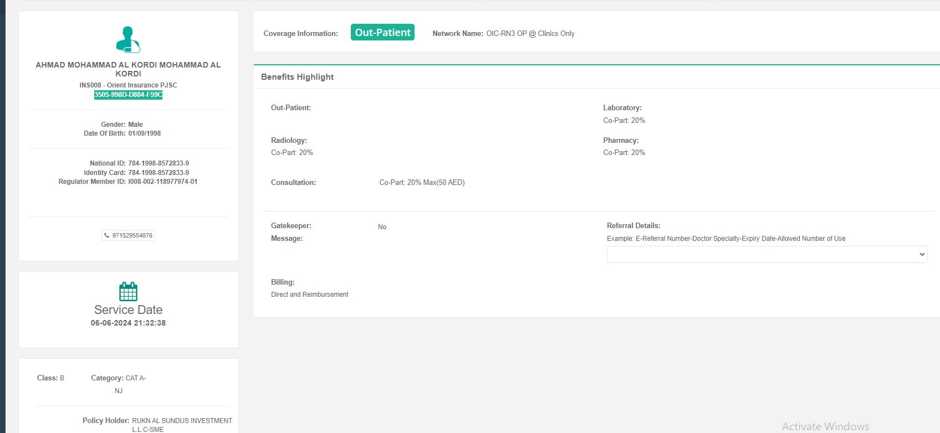940x433 pixels.
Task: Click the Out-Patient coverage badge
Action: pyautogui.click(x=382, y=33)
